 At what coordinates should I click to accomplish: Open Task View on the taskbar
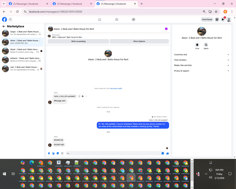click(x=13, y=174)
